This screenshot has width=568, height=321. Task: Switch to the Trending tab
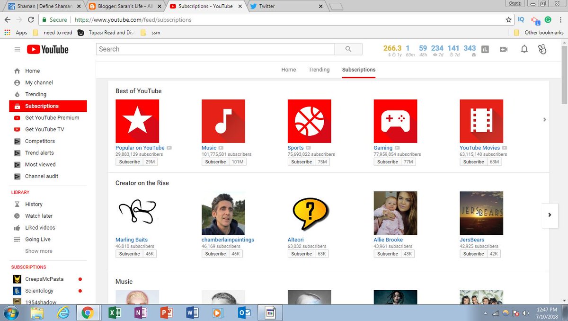point(319,70)
